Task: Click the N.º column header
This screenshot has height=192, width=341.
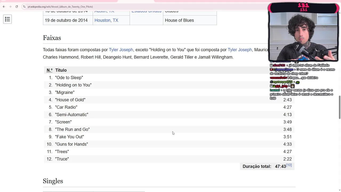Action: click(x=50, y=70)
